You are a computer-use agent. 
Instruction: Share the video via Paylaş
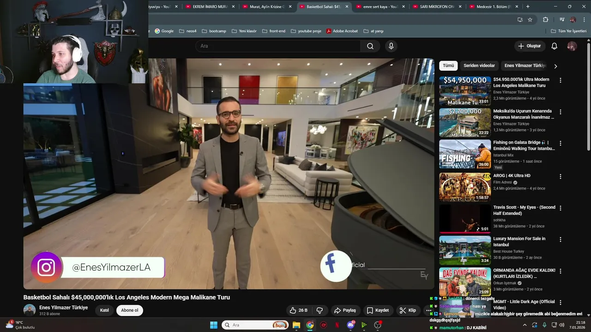pyautogui.click(x=345, y=310)
